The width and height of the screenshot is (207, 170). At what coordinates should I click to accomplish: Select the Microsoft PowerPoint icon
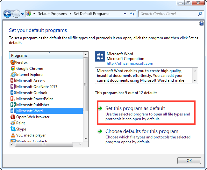[x=13, y=99]
